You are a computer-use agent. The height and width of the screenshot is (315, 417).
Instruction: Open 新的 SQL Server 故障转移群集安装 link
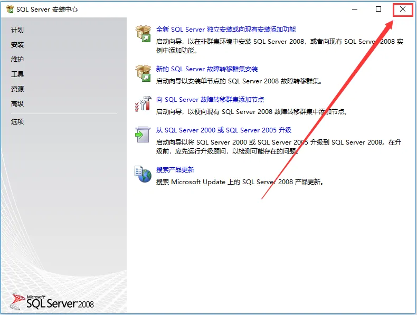pos(207,69)
